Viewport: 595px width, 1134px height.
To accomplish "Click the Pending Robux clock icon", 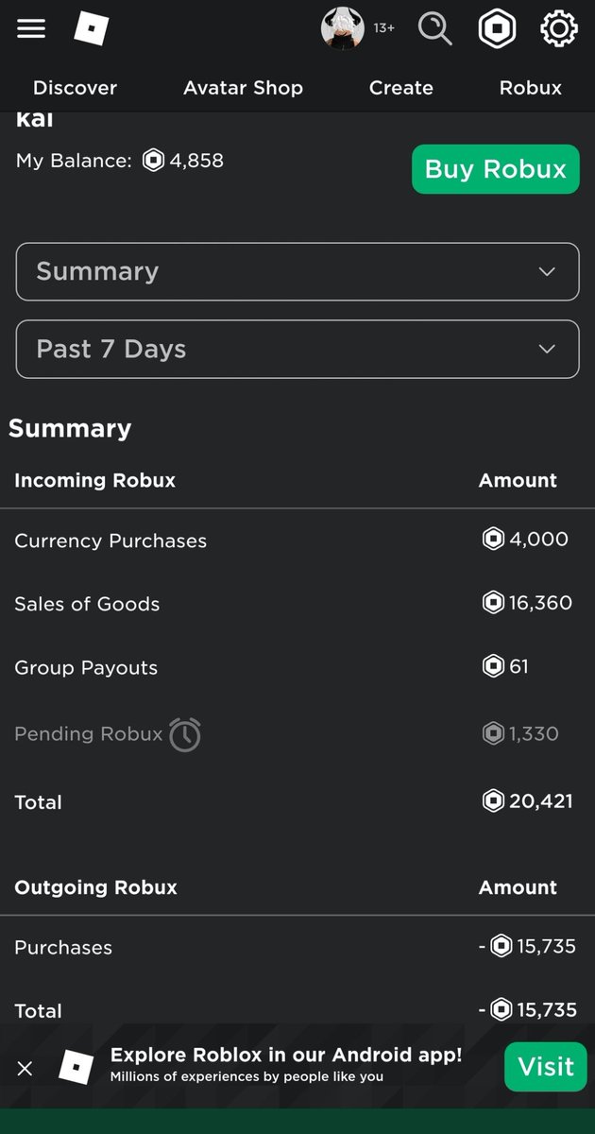I will (x=185, y=734).
